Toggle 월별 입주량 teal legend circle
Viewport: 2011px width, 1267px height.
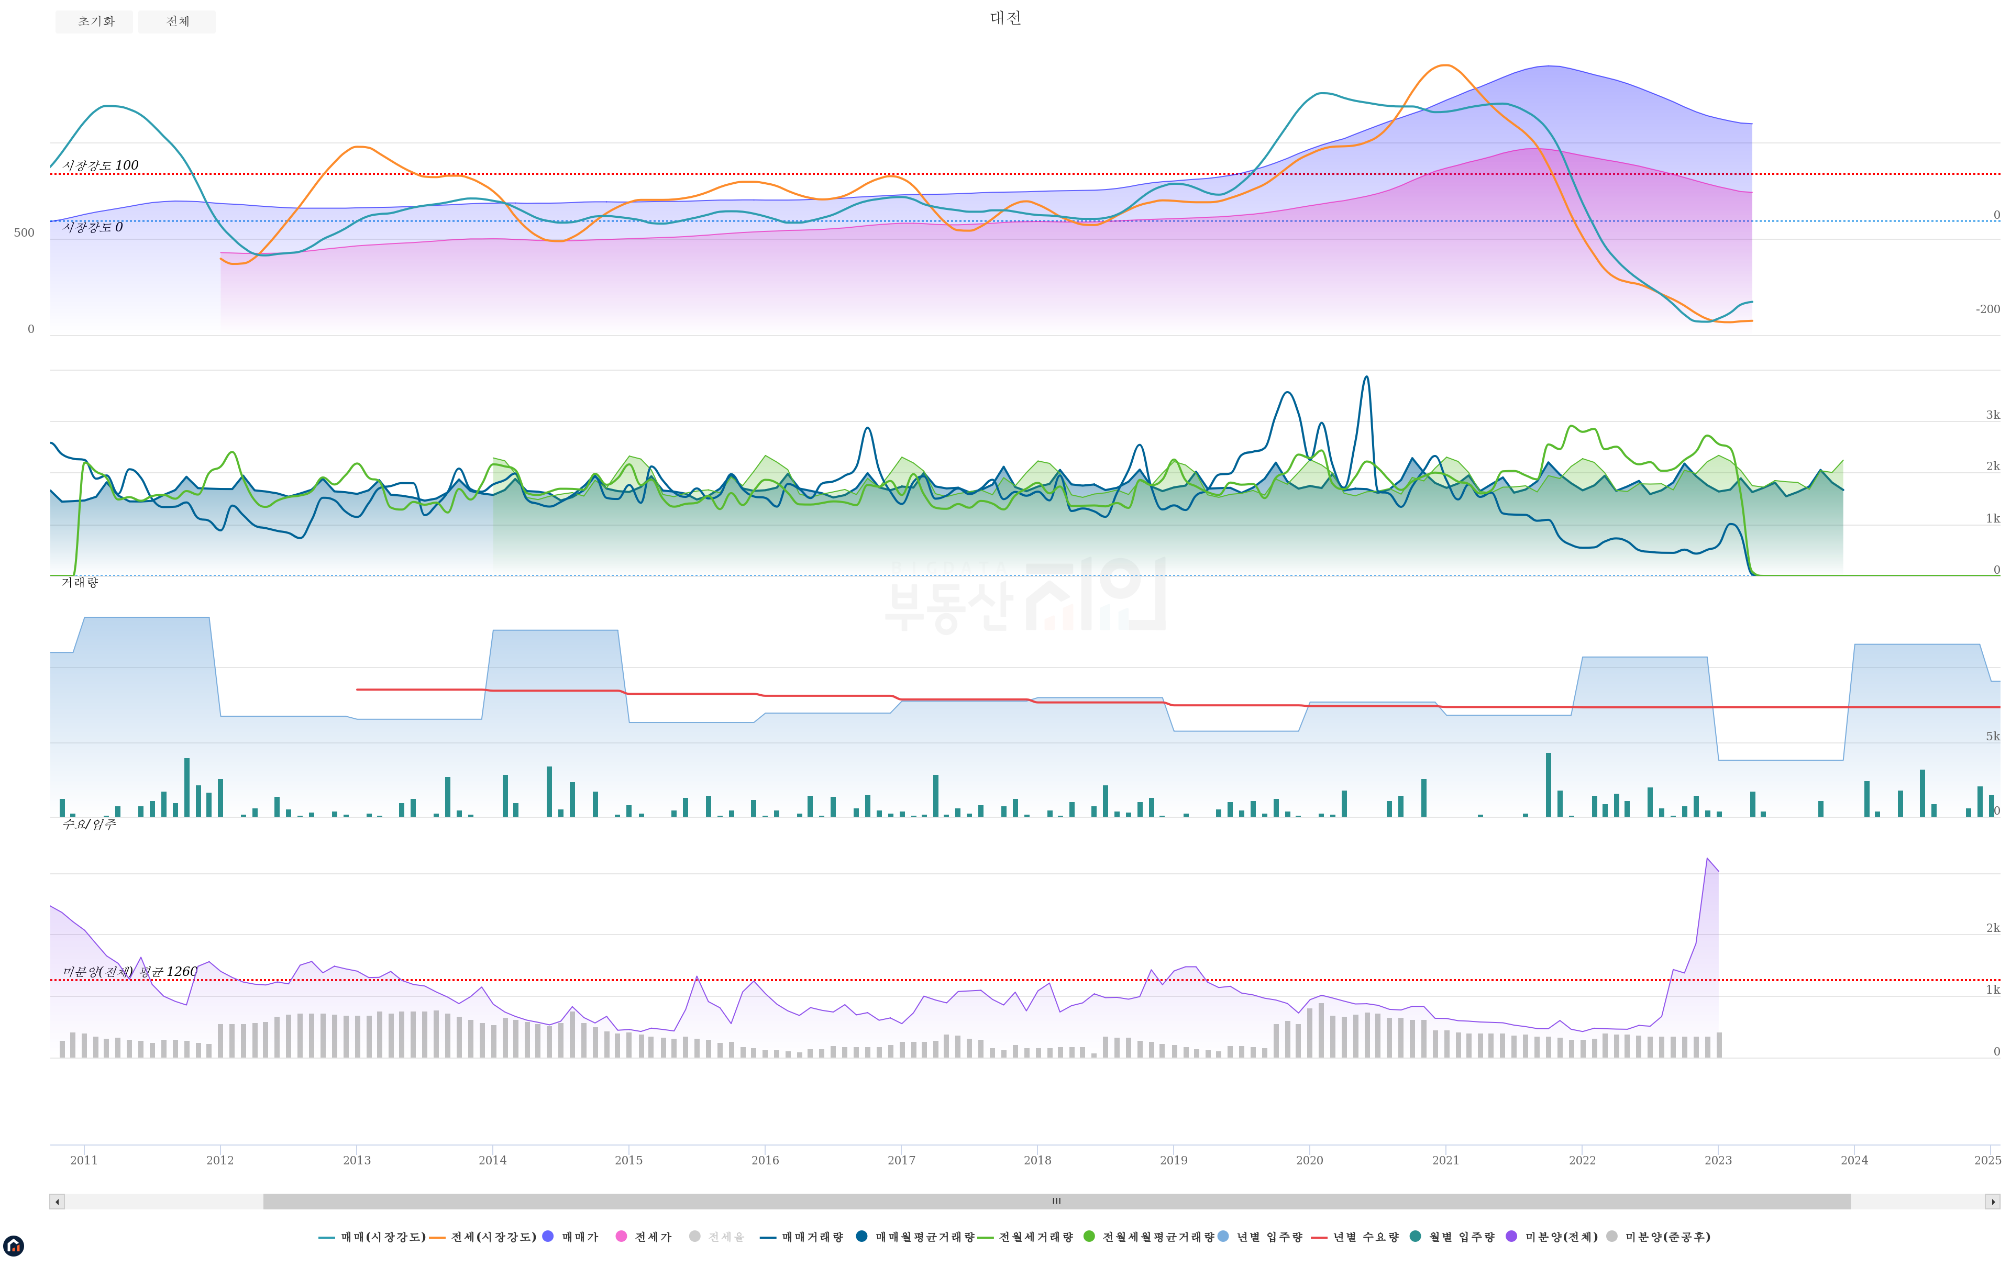point(1416,1236)
